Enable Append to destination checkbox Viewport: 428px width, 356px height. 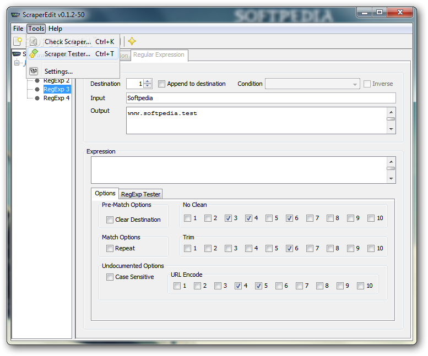[161, 84]
